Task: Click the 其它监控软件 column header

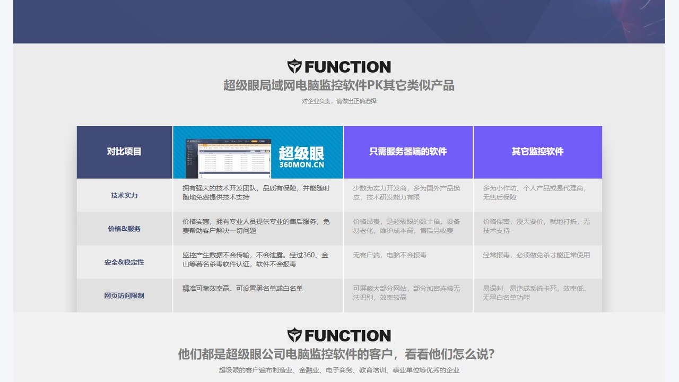Action: pos(538,152)
